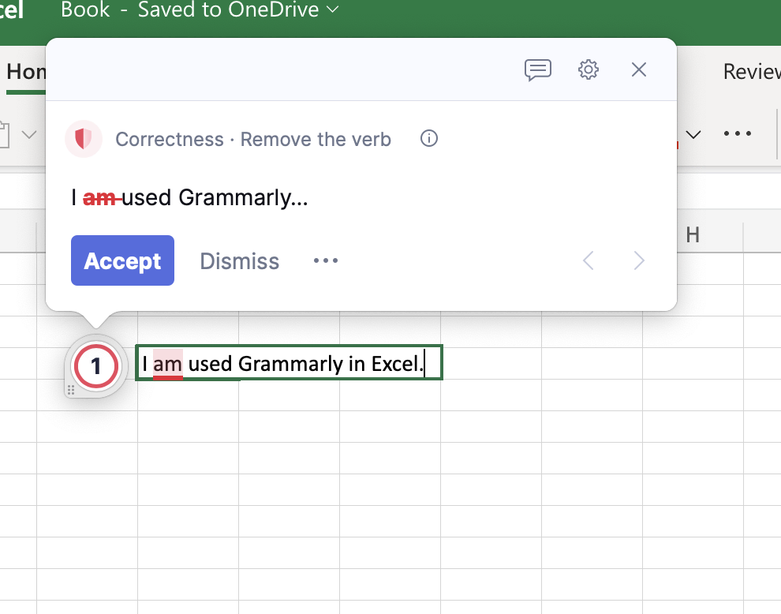Click the clipboard paste icon in ribbon
Viewport: 781px width, 614px height.
point(5,135)
